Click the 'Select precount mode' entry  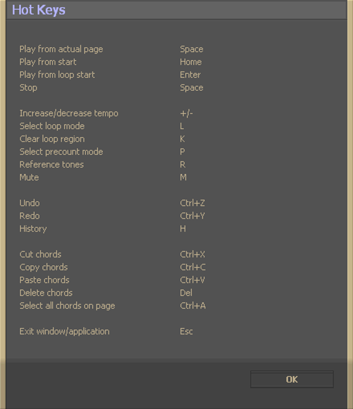click(61, 152)
